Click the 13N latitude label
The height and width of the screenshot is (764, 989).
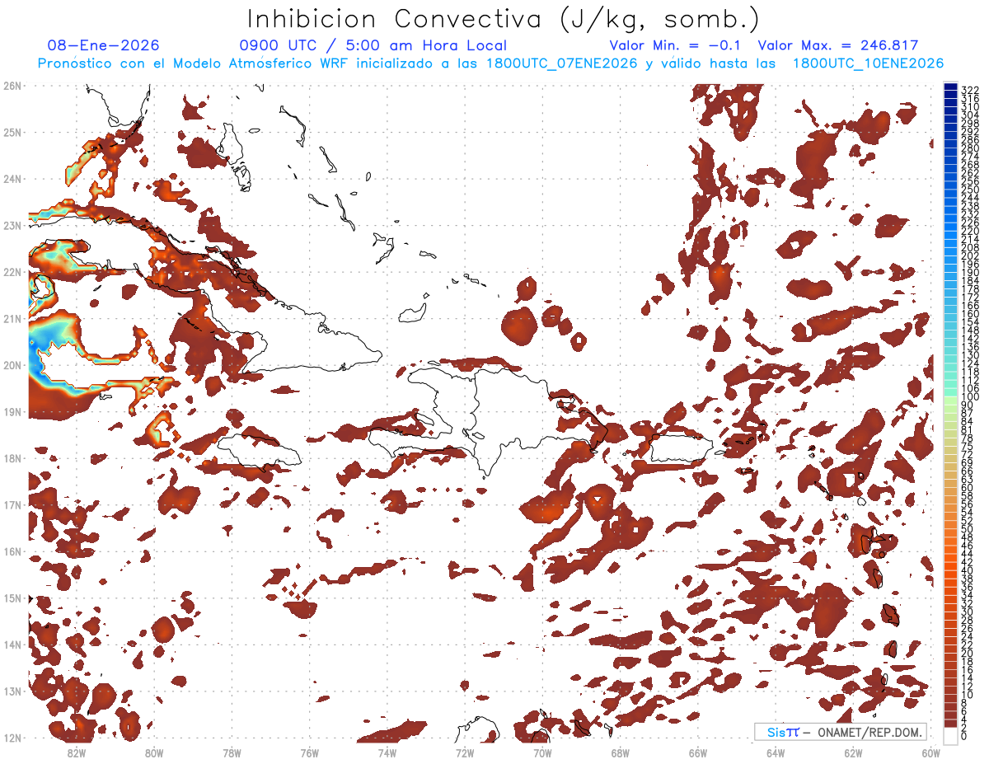(12, 691)
